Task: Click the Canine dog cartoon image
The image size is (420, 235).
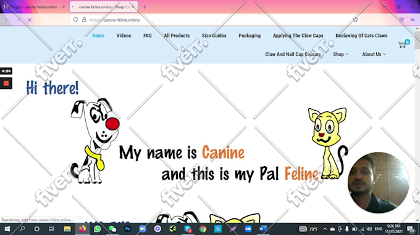Action: point(95,141)
